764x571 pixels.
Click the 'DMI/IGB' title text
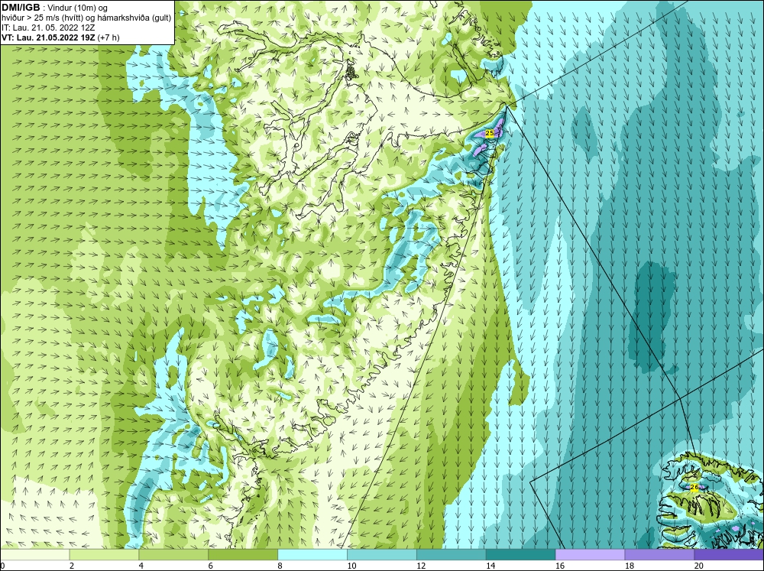pos(21,8)
